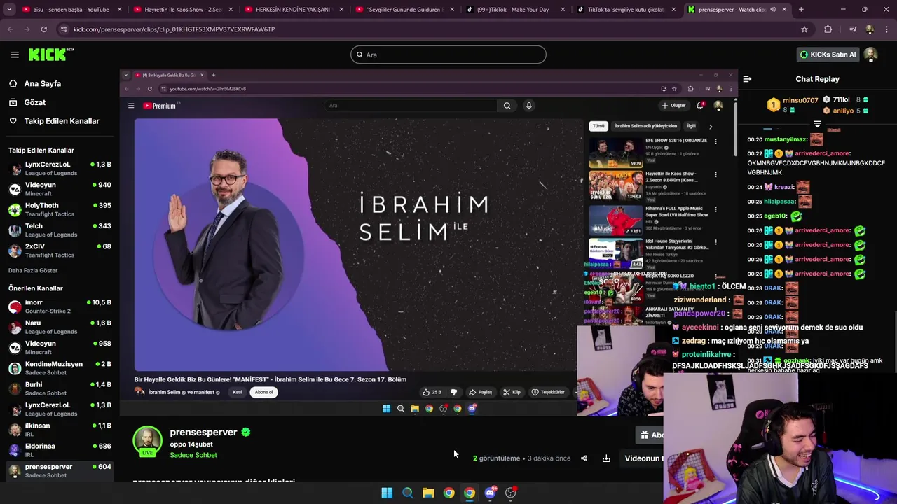The height and width of the screenshot is (504, 897).
Task: Open the Windows Start button on the taskbar
Action: (387, 493)
